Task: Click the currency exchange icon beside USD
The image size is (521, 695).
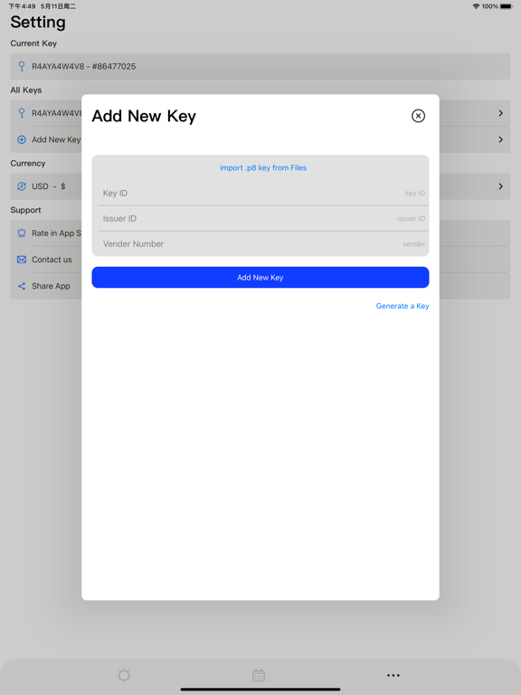Action: 22,186
